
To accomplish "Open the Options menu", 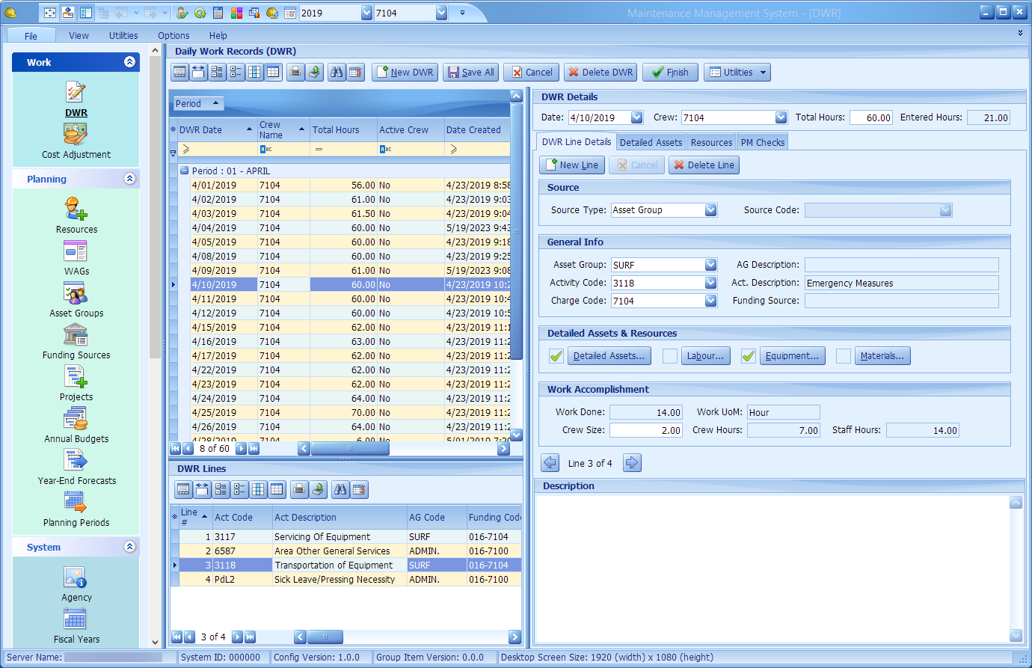I will click(173, 35).
